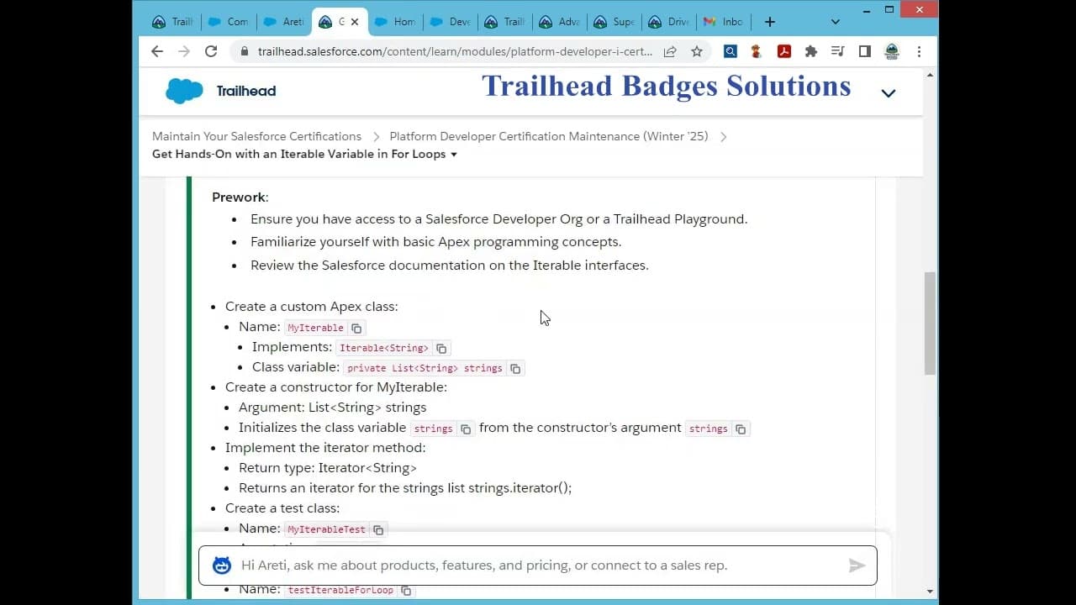Click 'Argument: List<String> strings' line
The image size is (1076, 605).
tap(332, 408)
